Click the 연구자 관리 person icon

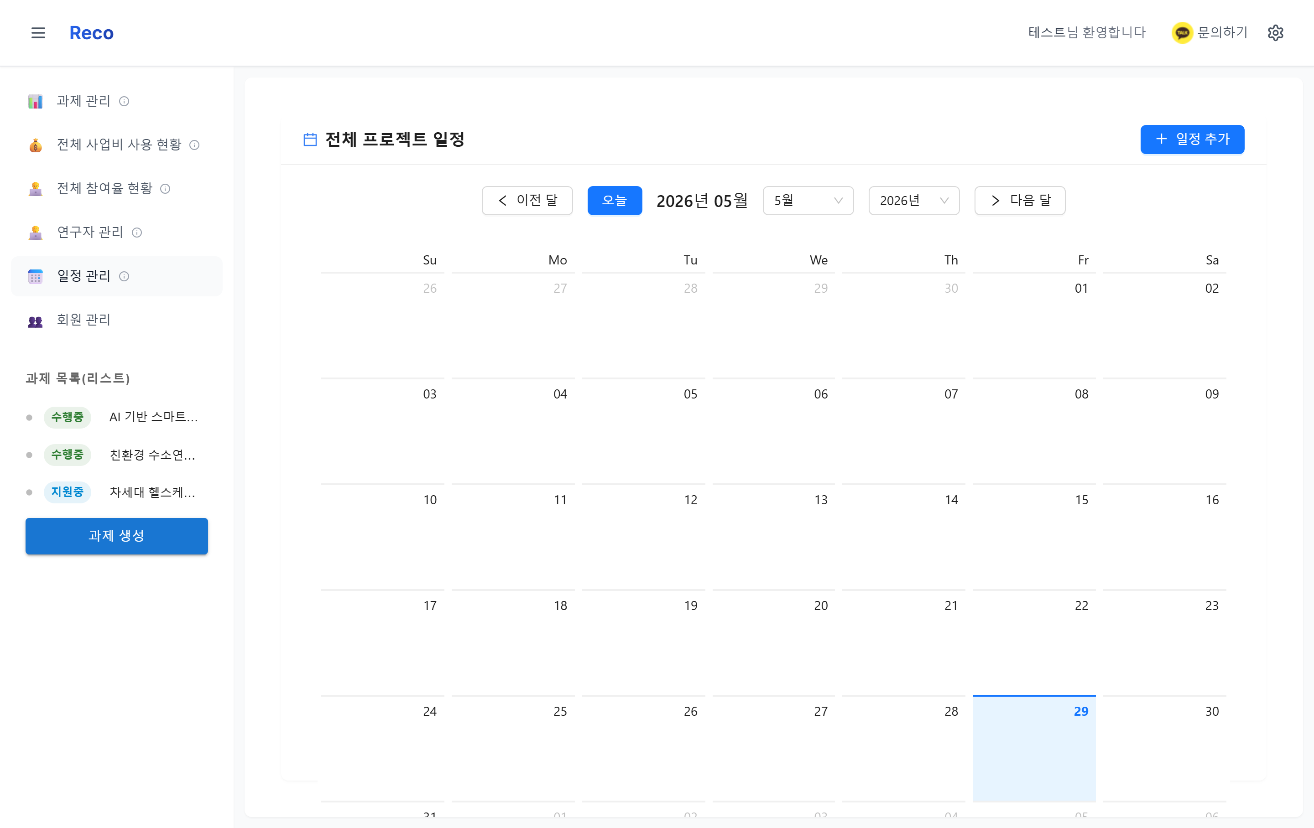click(x=36, y=233)
